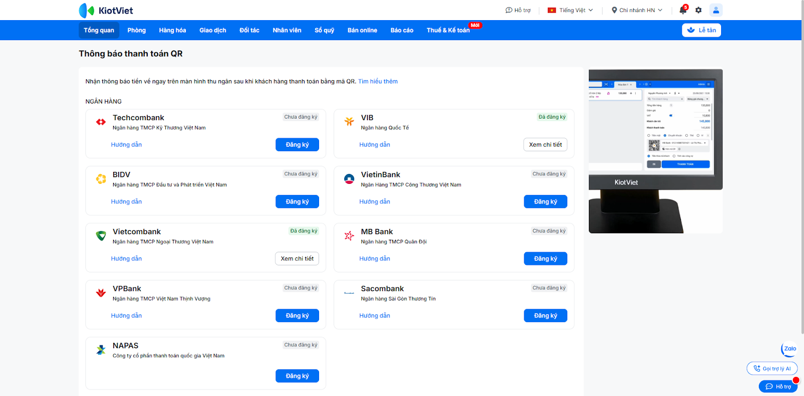
Task: Register Sacombank with Đăng ký
Action: coord(546,316)
